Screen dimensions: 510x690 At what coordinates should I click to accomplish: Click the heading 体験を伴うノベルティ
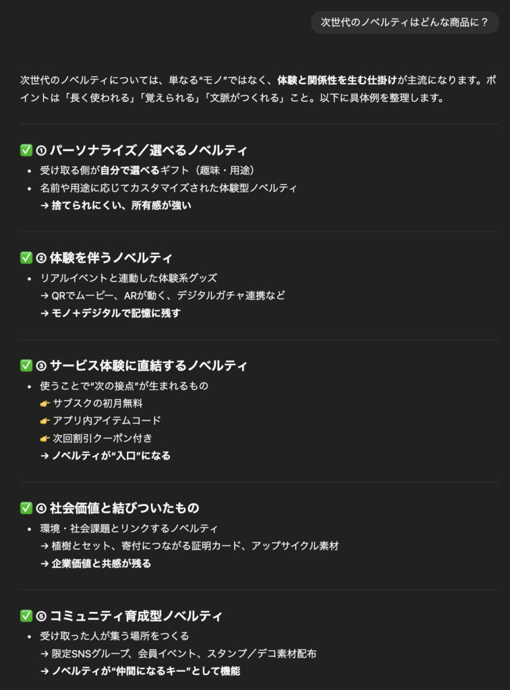pos(111,258)
